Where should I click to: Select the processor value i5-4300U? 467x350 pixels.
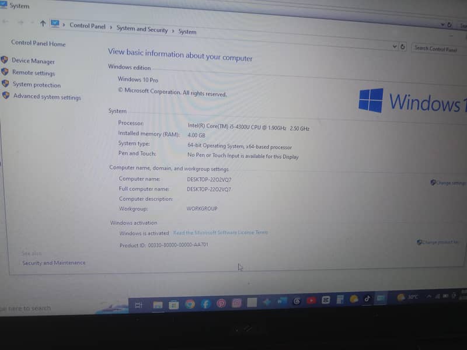249,127
